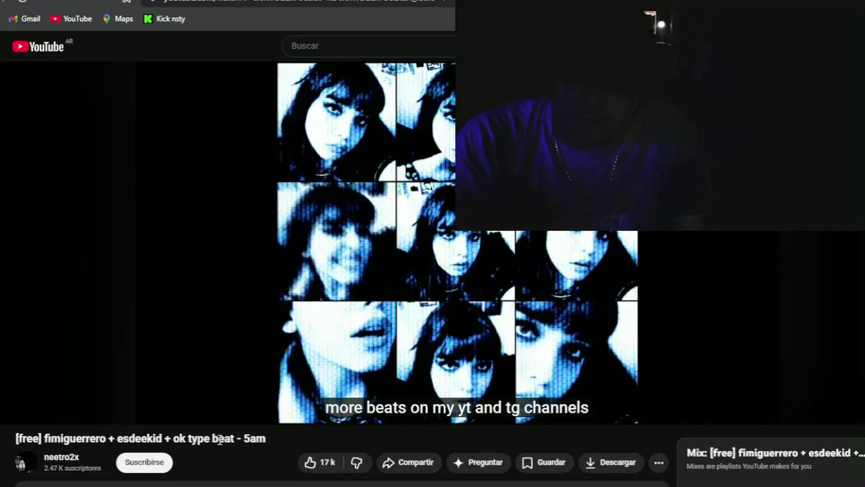865x487 pixels.
Task: Click the '2.47 K suscriptores' text
Action: (x=72, y=468)
